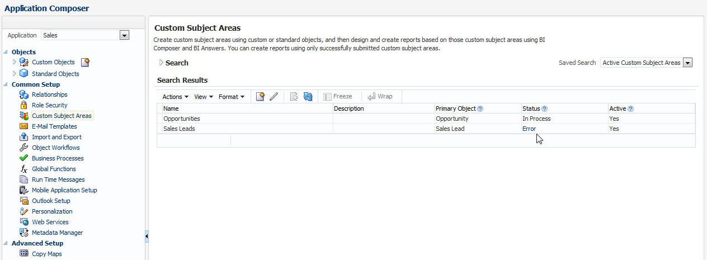This screenshot has width=707, height=260.
Task: Click the Create icon in the table toolbar
Action: 260,97
